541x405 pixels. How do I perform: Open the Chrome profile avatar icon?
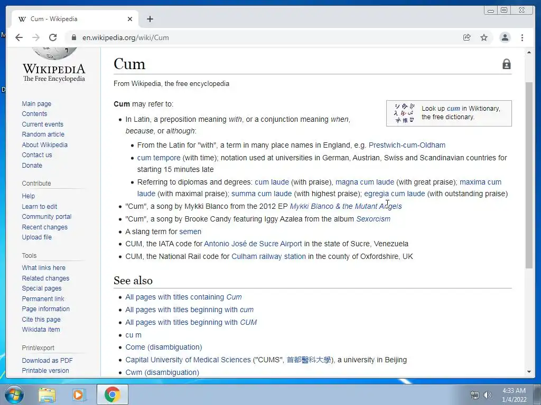pyautogui.click(x=505, y=37)
